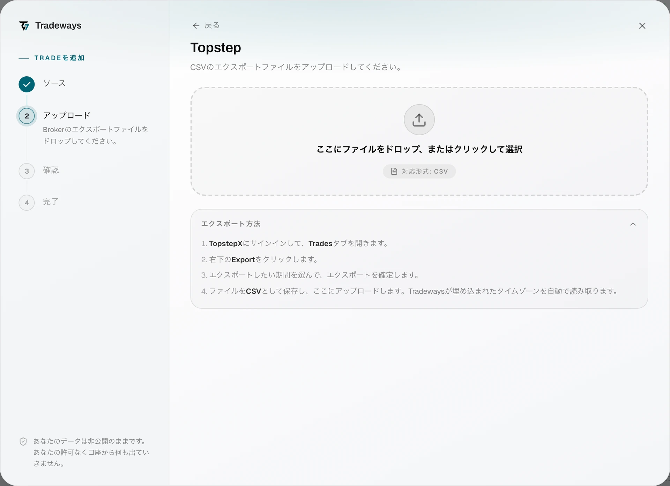The height and width of the screenshot is (486, 670).
Task: Click the back arrow icon beside 戻る
Action: click(196, 25)
